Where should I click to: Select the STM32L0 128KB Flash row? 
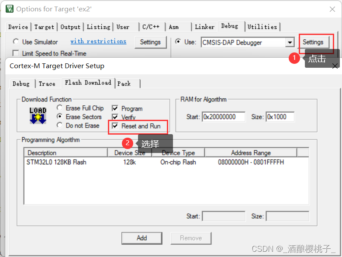(166, 162)
